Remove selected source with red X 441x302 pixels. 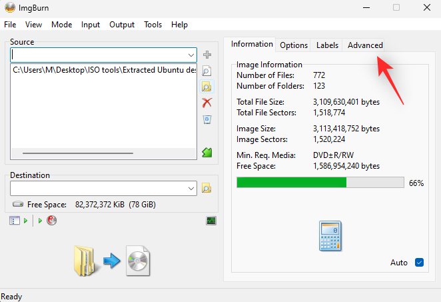tap(207, 103)
